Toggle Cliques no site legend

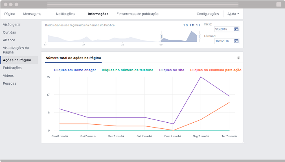tap(171, 70)
